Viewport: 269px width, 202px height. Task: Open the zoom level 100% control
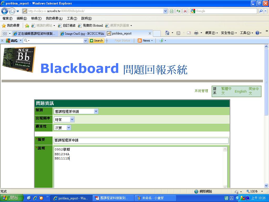click(x=252, y=191)
